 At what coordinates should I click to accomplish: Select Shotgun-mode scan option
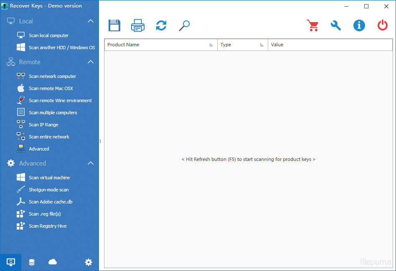click(48, 190)
